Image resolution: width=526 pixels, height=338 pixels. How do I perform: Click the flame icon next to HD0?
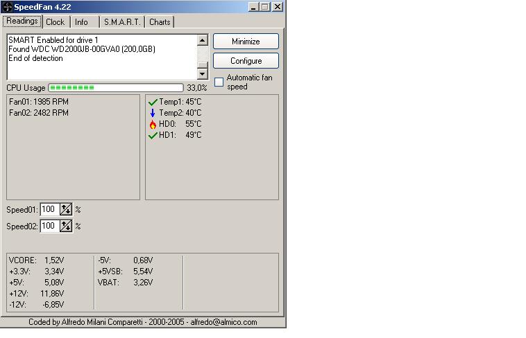pos(153,124)
